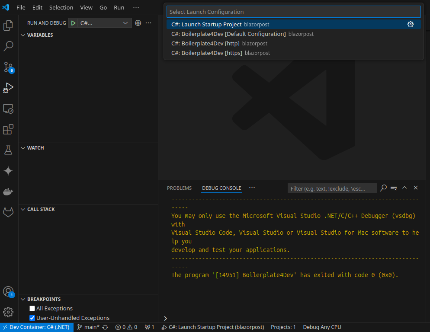Open GitLab view in activity bar

[x=8, y=212]
